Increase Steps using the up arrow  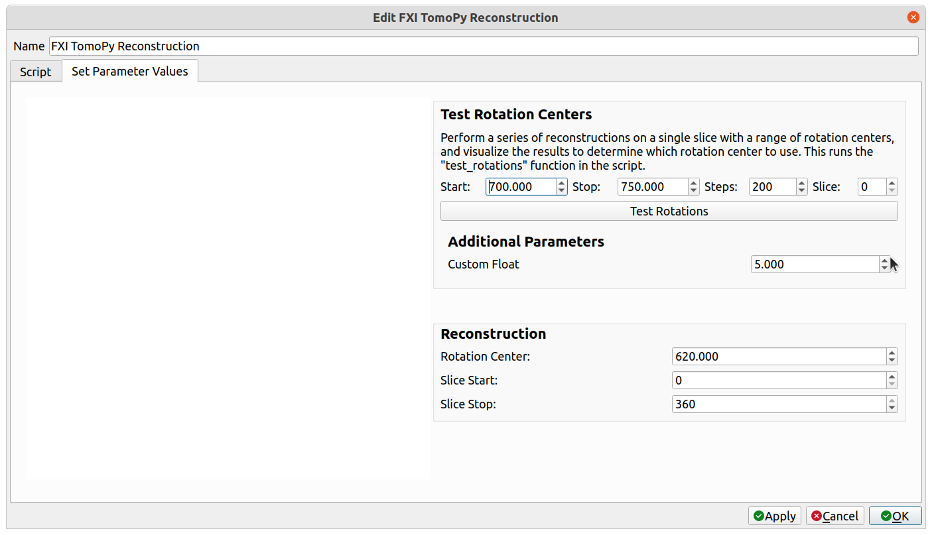click(802, 183)
